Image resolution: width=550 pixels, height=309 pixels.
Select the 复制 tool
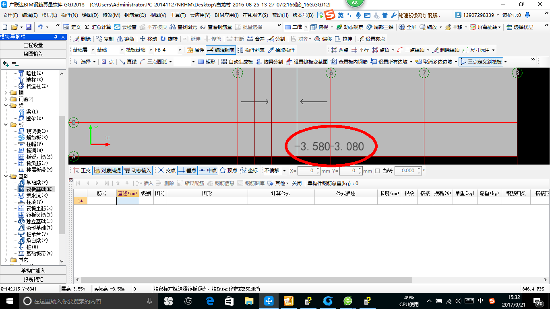pos(105,39)
